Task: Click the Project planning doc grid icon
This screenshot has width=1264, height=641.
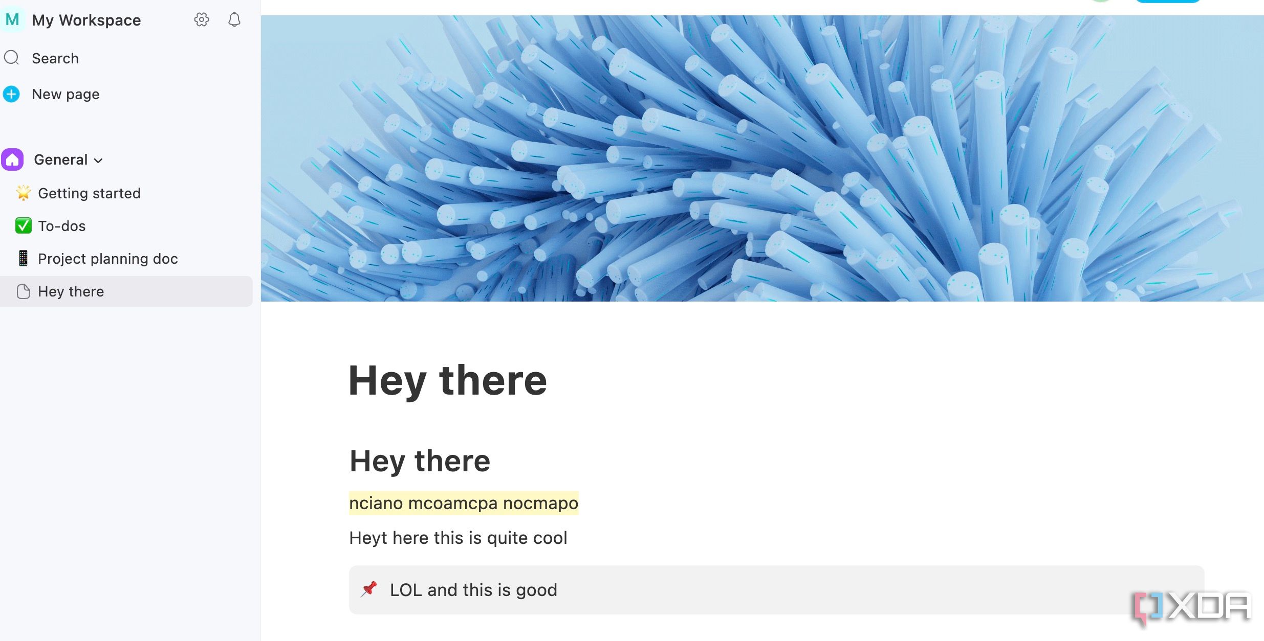Action: (x=22, y=258)
